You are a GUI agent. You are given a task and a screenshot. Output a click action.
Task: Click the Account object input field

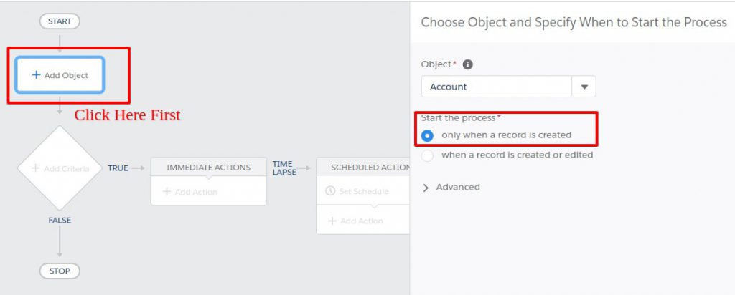coord(496,87)
